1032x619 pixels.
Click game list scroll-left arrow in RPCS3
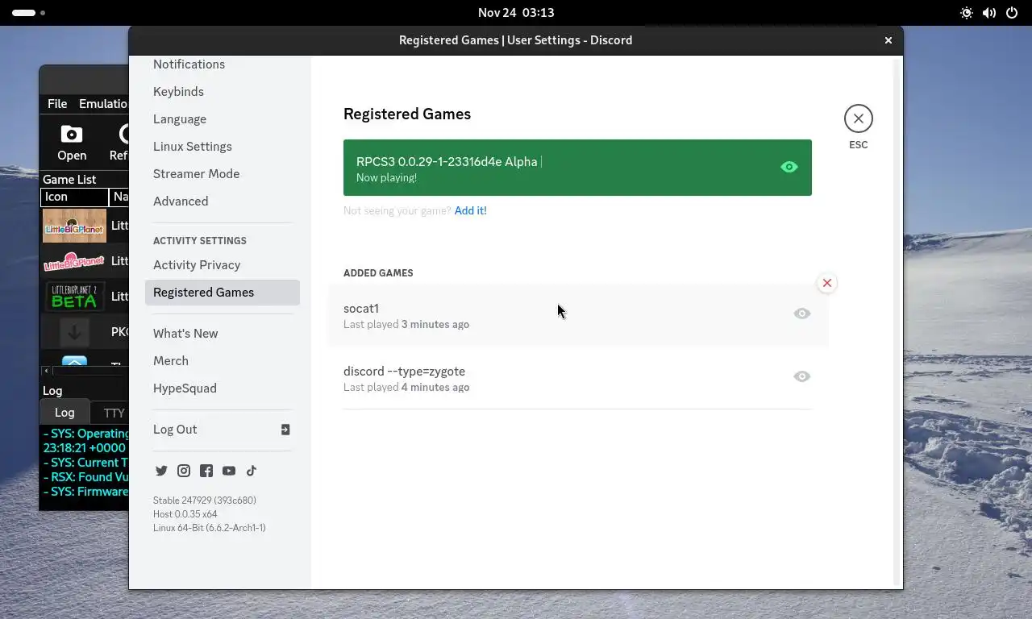[47, 371]
